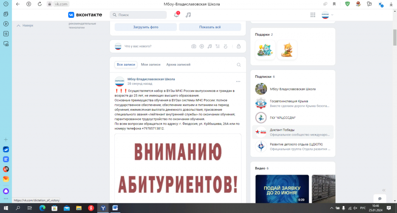Play the "Подай заявку до 20 июня" video

pos(282,189)
